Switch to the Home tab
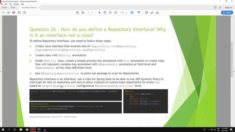The width and height of the screenshot is (235, 132). click(x=4, y=7)
